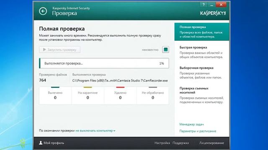
Task: Open Проверка съемных носителей section
Action: [202, 95]
